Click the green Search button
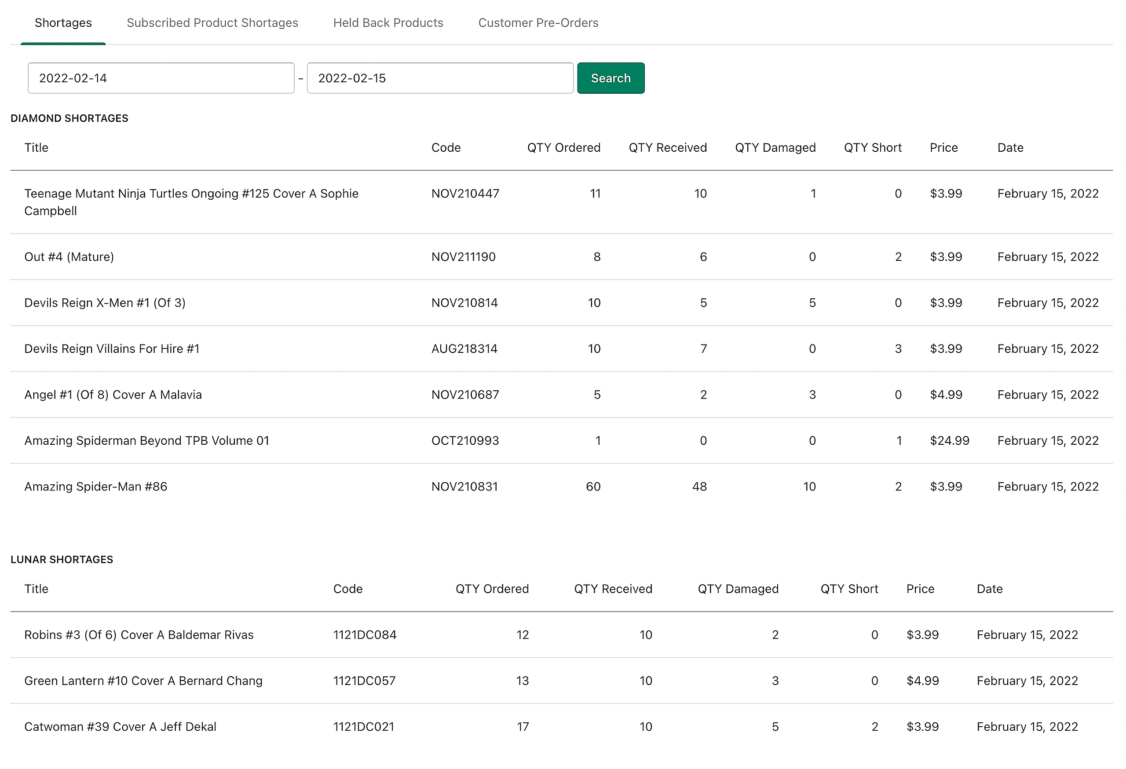 pyautogui.click(x=611, y=78)
